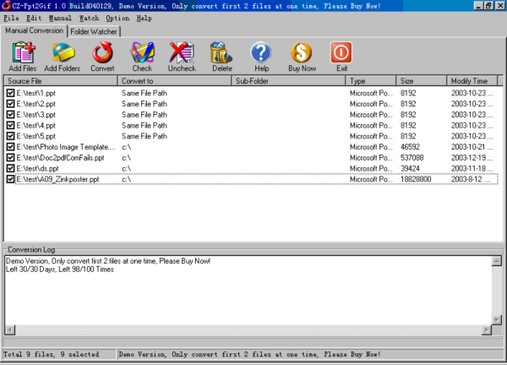Screen dimensions: 507x365
Task: Toggle checkbox for E:\test\ds.ppt
Action: [10, 168]
